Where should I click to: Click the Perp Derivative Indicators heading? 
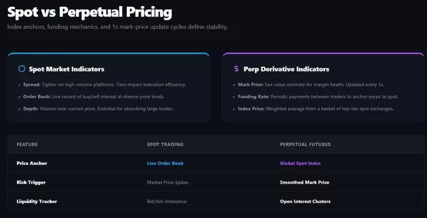[286, 69]
